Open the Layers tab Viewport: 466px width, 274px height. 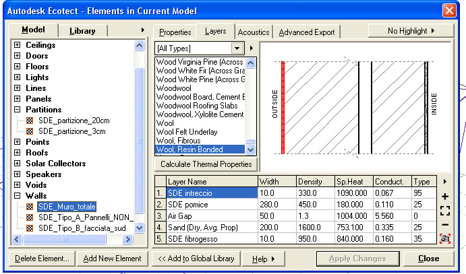click(215, 31)
